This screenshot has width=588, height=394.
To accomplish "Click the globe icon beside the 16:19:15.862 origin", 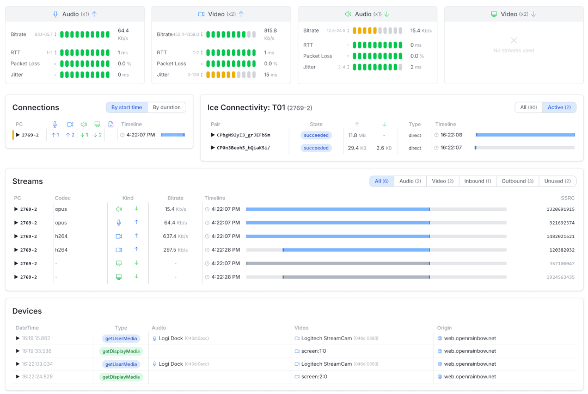I will click(x=440, y=338).
